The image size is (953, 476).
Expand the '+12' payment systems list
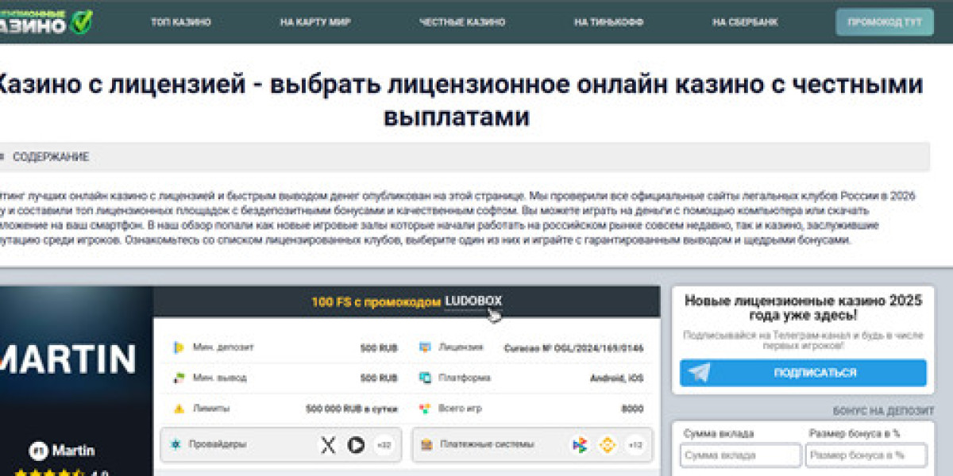(x=634, y=445)
